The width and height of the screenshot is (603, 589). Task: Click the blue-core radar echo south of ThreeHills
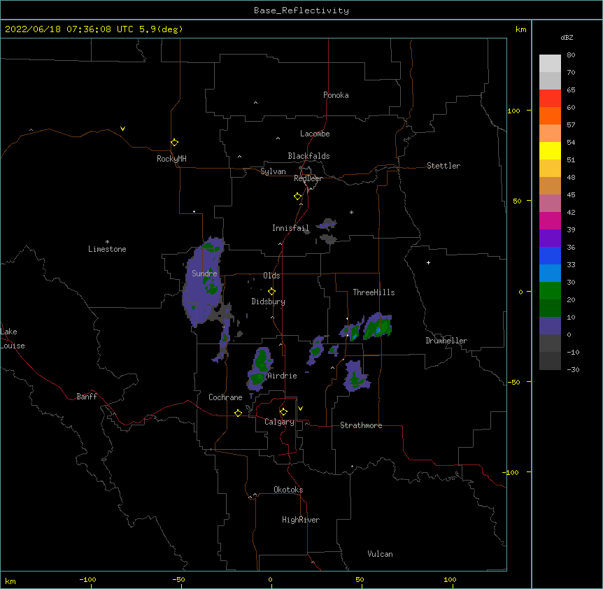pos(378,326)
